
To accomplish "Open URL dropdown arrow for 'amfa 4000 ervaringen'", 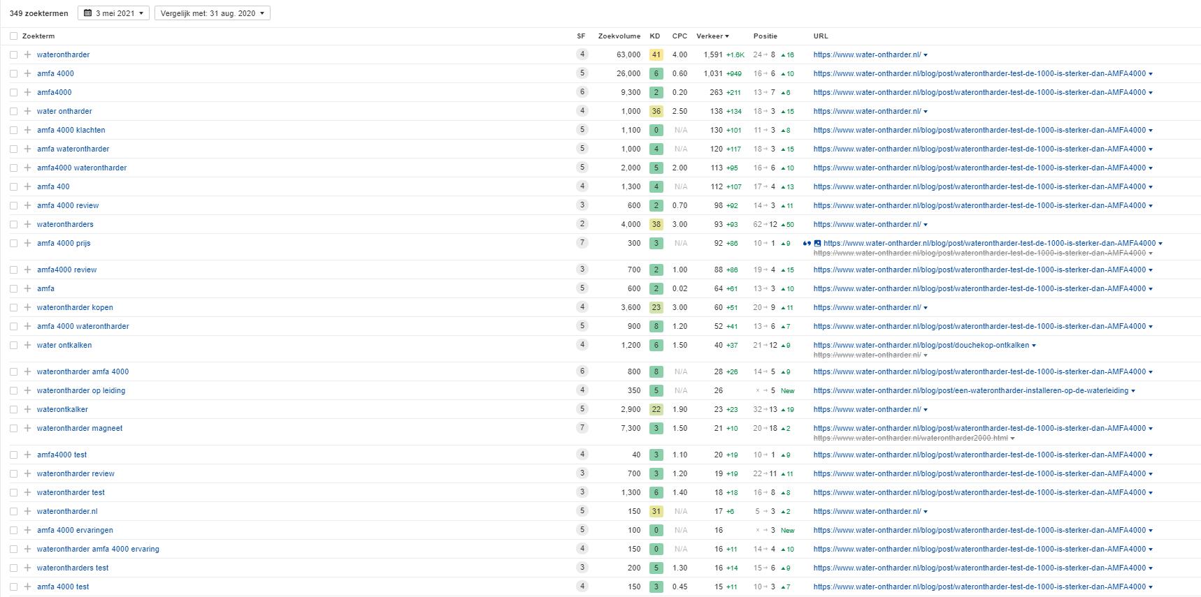I will coord(1151,531).
